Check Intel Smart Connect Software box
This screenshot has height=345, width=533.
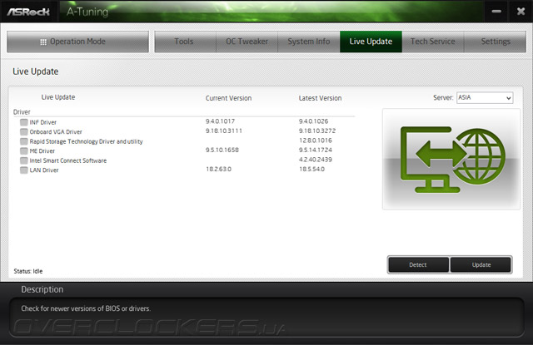[x=24, y=160]
